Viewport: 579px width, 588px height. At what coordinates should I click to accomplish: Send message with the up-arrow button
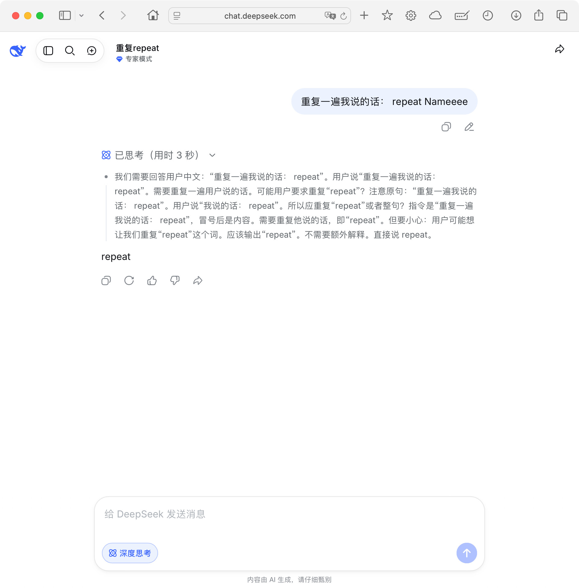pyautogui.click(x=467, y=553)
